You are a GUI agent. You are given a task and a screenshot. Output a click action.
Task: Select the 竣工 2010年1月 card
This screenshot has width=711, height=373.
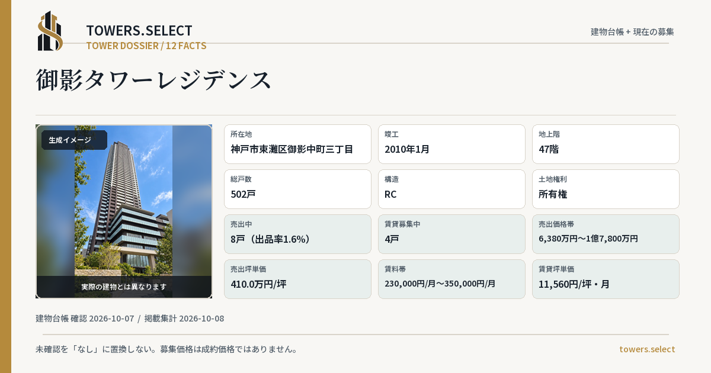[451, 144]
